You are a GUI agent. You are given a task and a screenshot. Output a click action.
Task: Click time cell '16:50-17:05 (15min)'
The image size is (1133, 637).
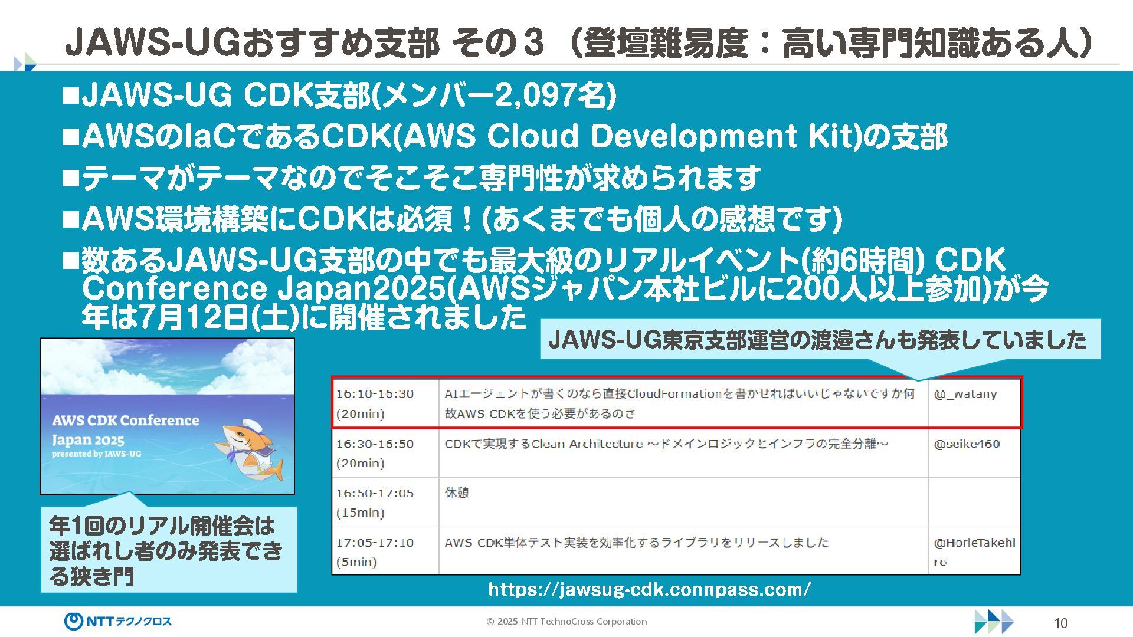[386, 503]
